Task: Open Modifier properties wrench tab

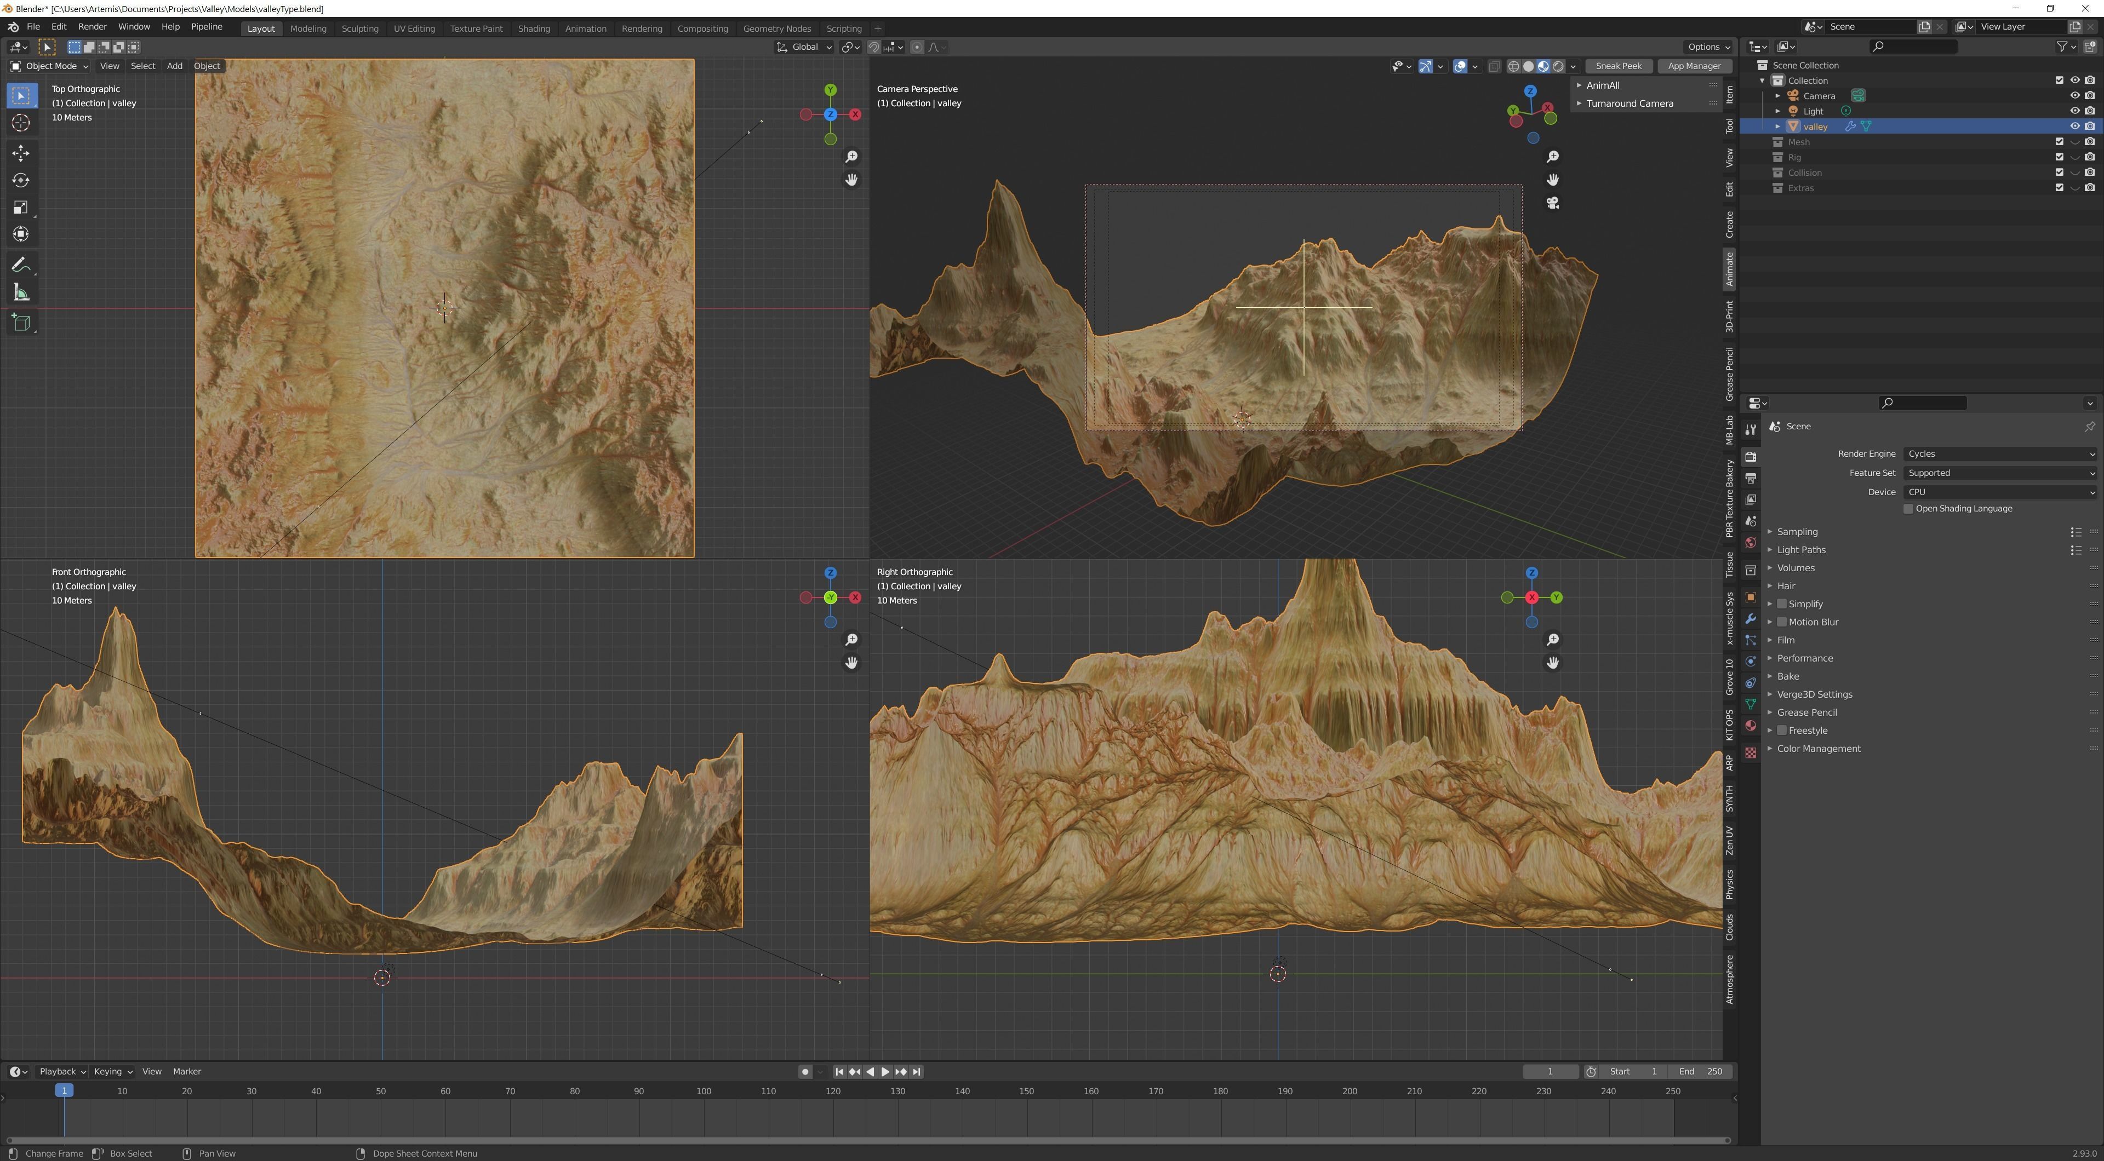Action: tap(1751, 619)
